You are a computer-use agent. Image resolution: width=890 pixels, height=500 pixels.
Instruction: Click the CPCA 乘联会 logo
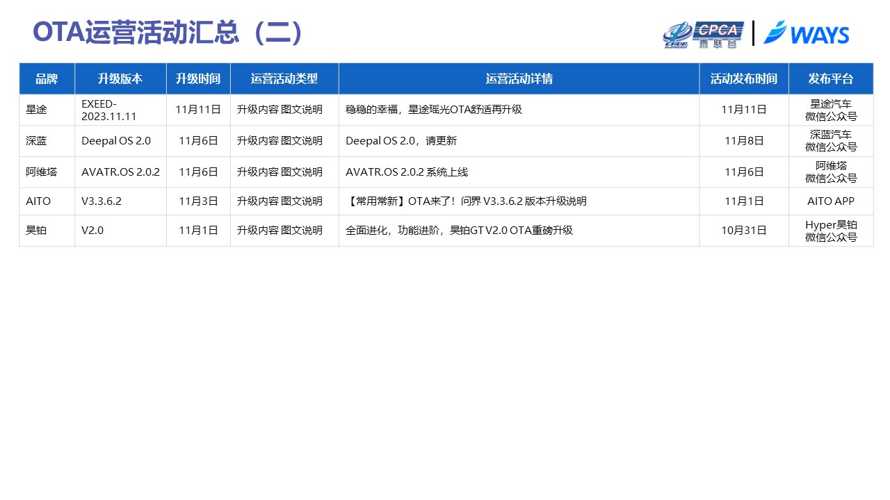click(x=703, y=35)
